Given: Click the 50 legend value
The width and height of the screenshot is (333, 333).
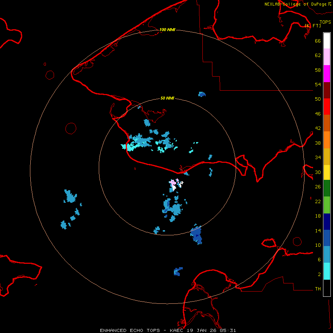Looking at the screenshot, I should [318, 99].
